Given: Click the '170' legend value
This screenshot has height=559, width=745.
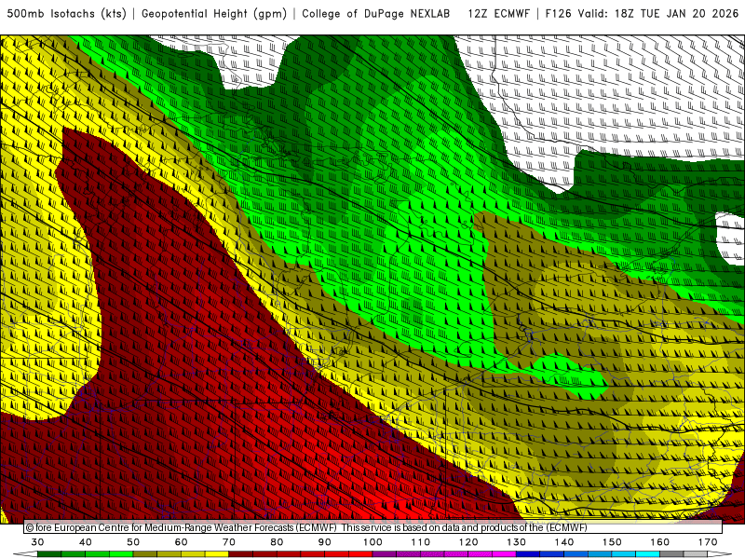Looking at the screenshot, I should pos(708,542).
